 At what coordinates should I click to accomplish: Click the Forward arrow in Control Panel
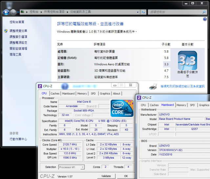pos(13,12)
